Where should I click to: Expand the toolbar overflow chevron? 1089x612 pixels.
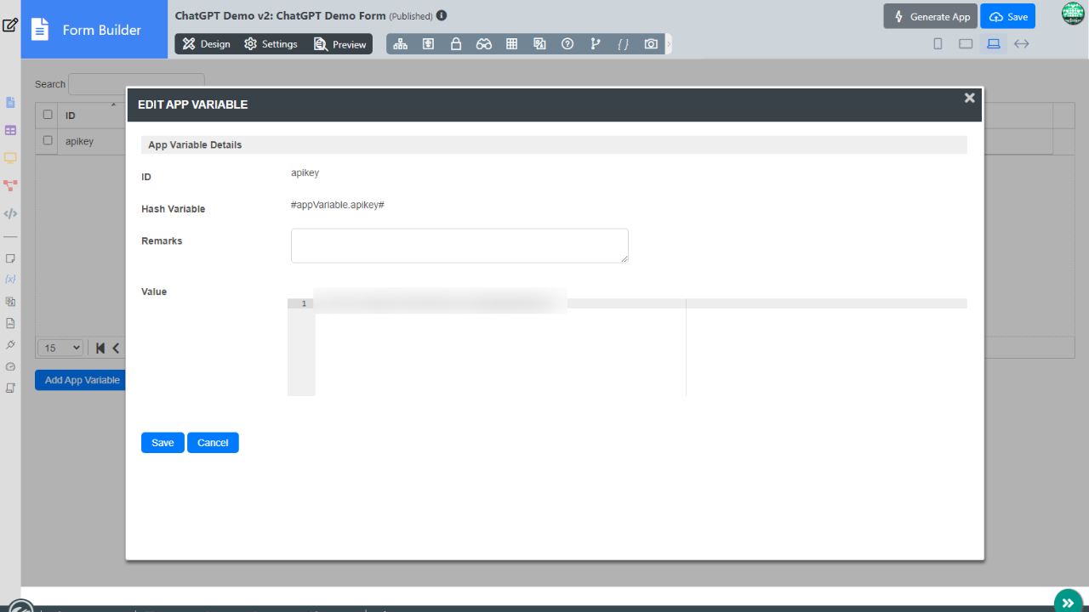coord(668,44)
